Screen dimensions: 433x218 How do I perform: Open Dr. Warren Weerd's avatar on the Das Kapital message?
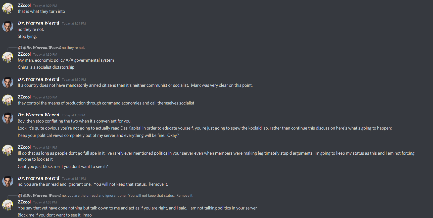(8, 118)
